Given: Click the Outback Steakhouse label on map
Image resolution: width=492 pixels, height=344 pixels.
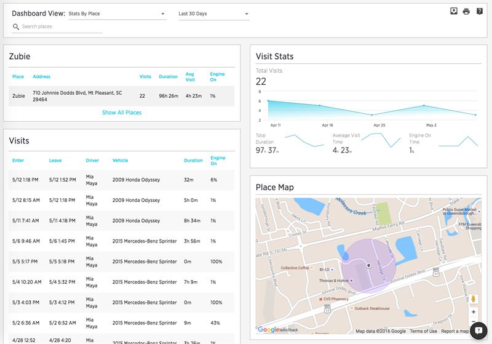Looking at the screenshot, I should point(370,308).
